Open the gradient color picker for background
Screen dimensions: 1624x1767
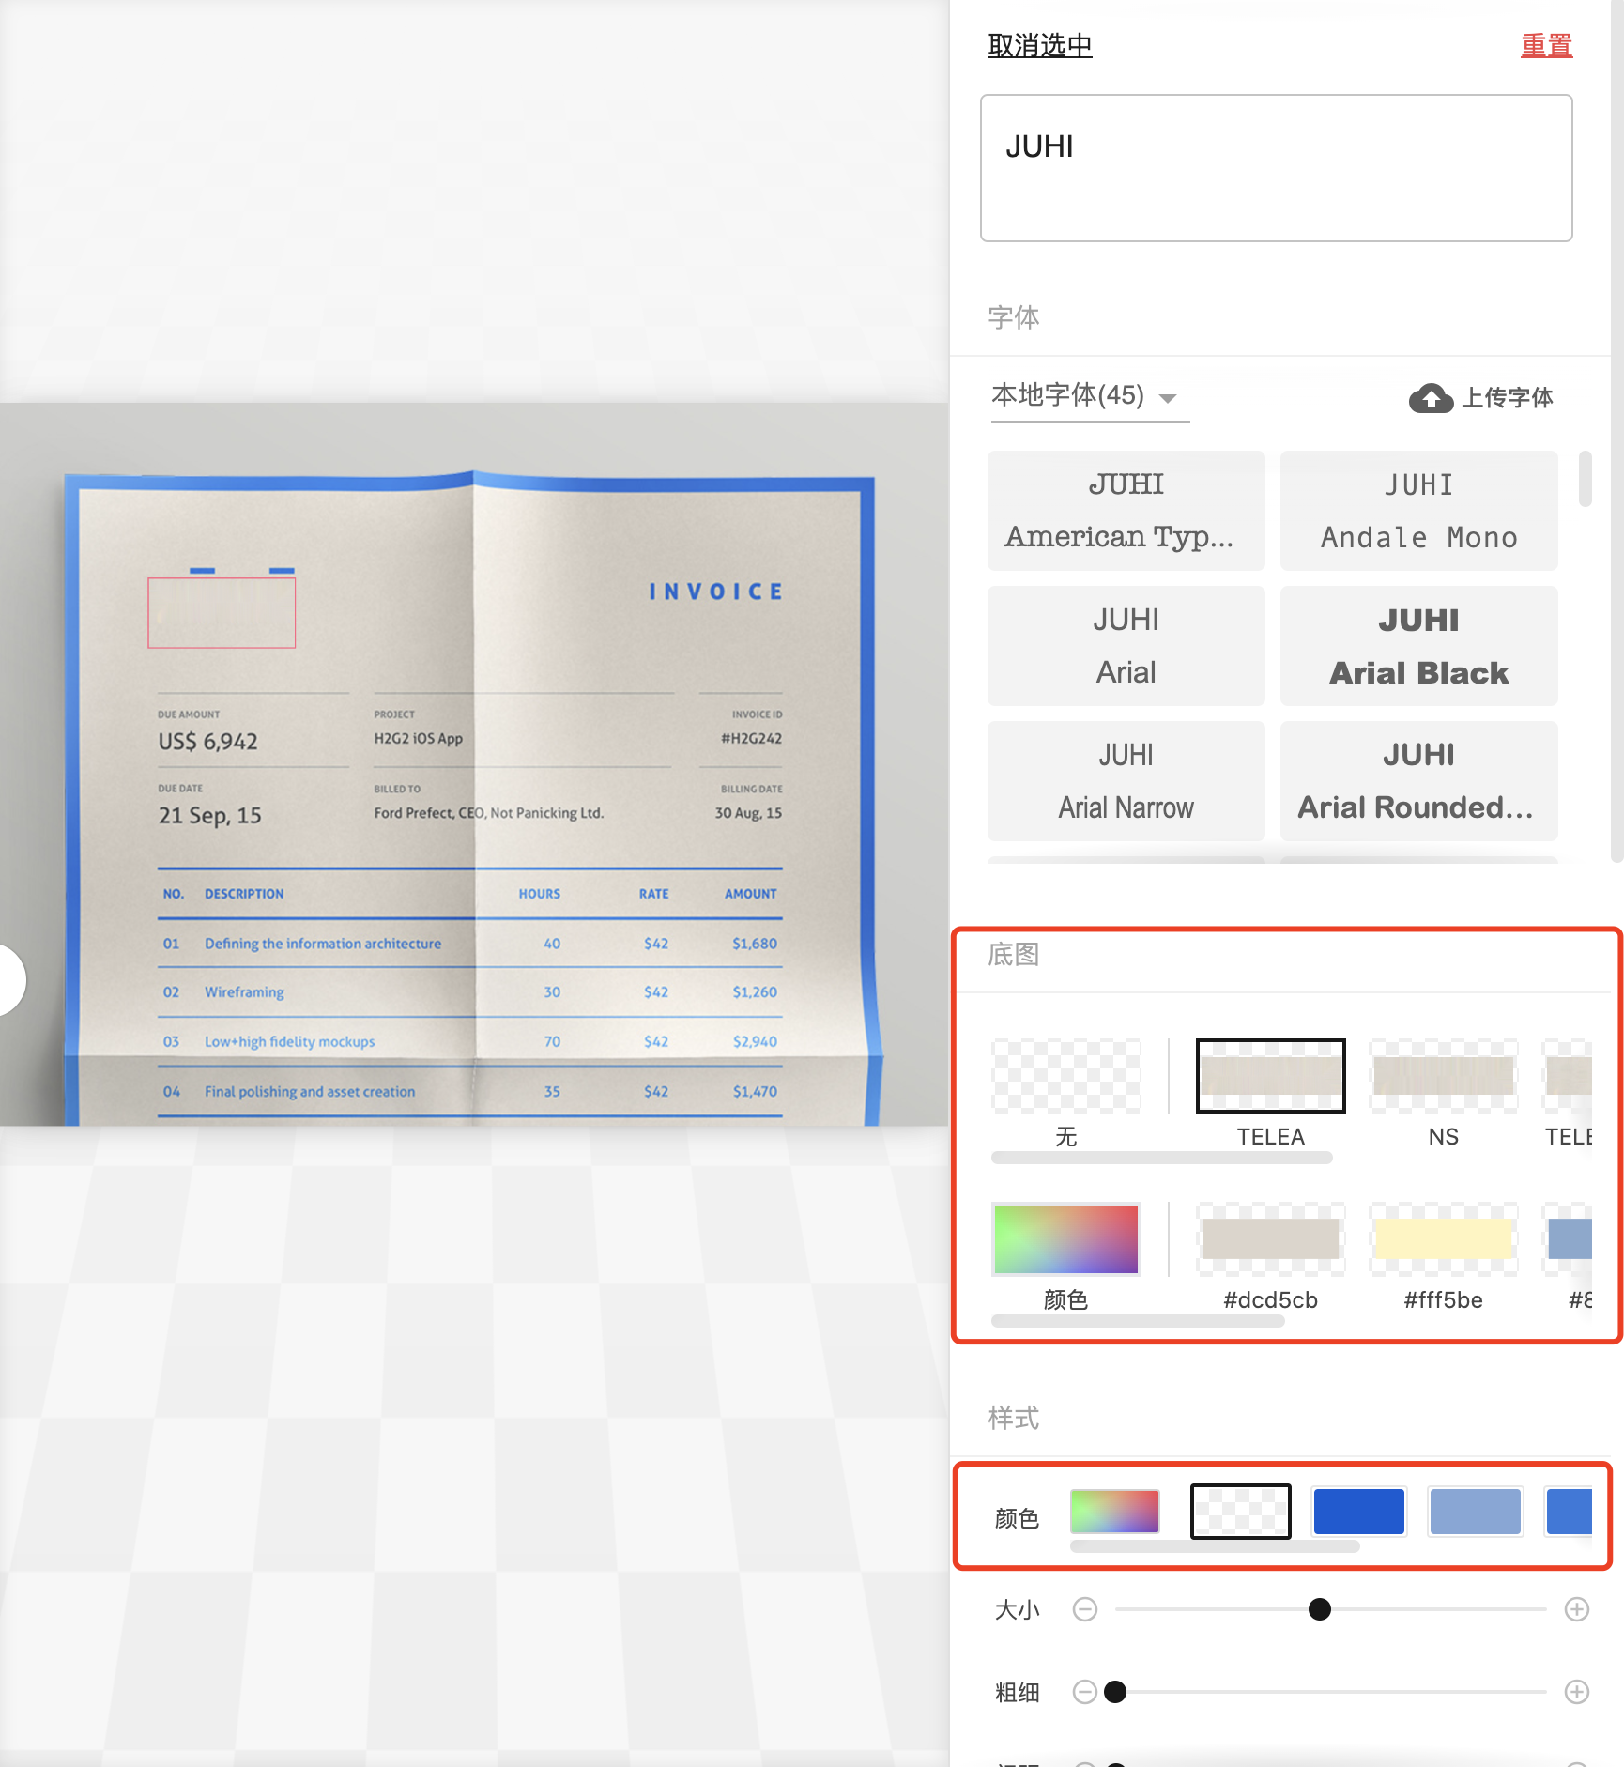click(x=1065, y=1239)
